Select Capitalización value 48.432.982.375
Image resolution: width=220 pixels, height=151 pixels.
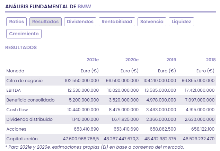point(160,139)
